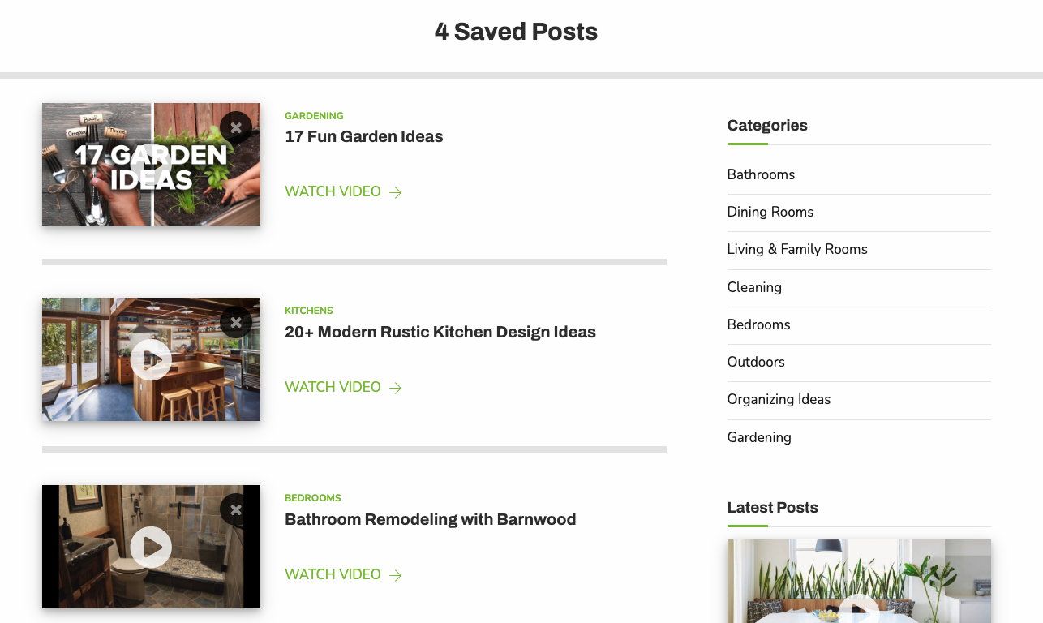
Task: Remove the 17 Fun Garden Ideas saved post
Action: (236, 127)
